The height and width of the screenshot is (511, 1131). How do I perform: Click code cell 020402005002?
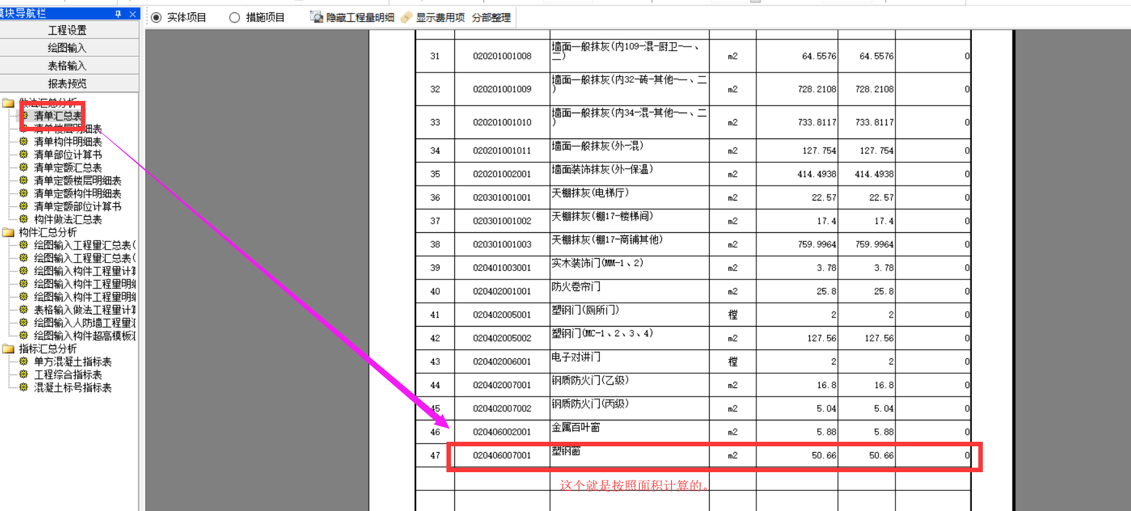coord(502,338)
